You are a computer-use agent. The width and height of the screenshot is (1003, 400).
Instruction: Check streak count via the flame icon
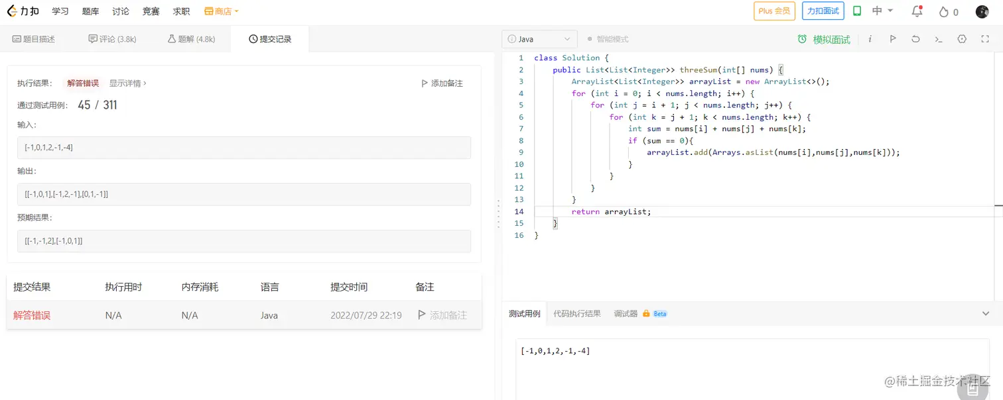[941, 11]
